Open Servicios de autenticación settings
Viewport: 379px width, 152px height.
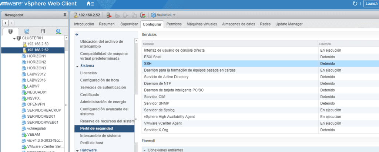[x=103, y=87]
